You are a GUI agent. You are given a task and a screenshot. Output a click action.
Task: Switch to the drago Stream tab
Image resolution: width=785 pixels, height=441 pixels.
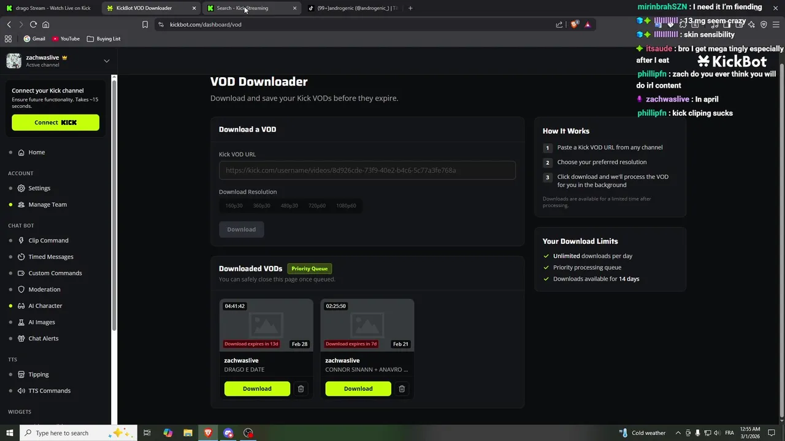click(50, 8)
